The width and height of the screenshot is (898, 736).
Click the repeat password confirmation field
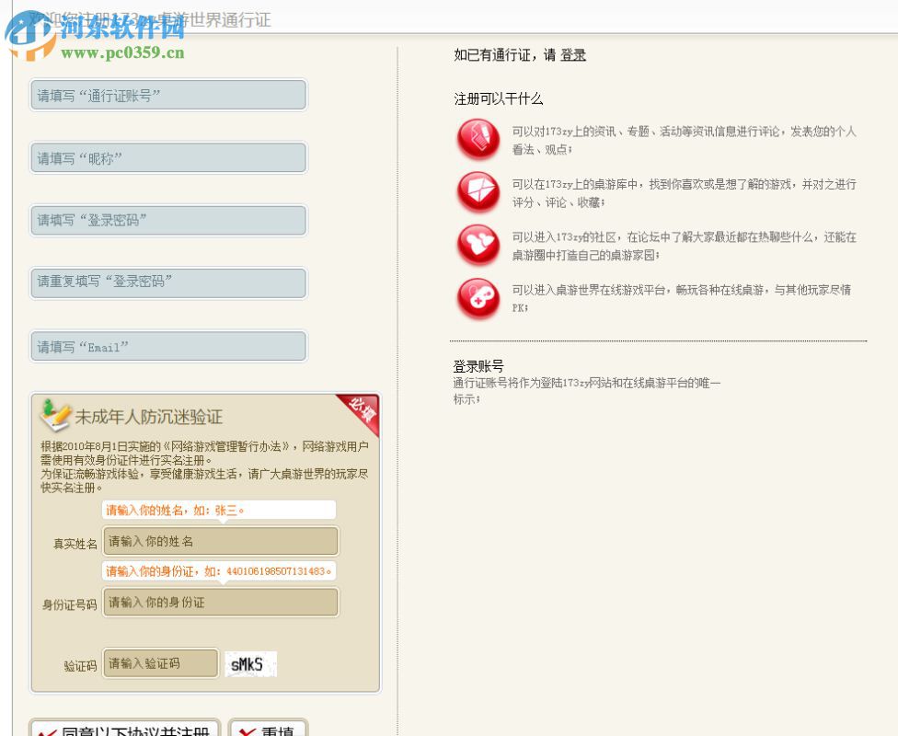point(167,282)
